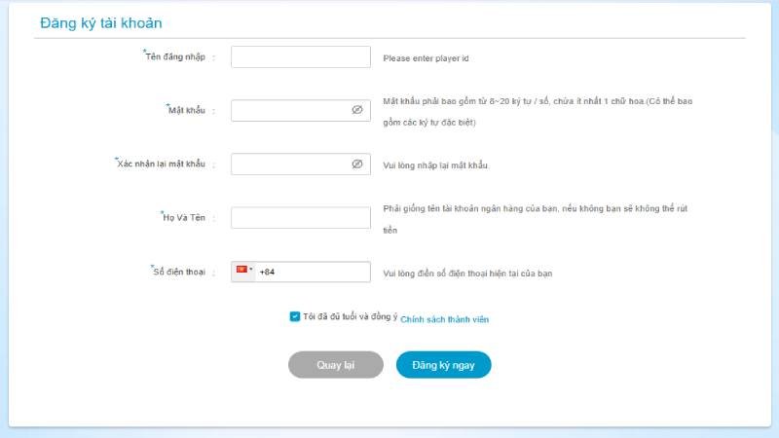Viewport: 779px width, 438px height.
Task: Click the Xác nhận lại mật khẩu label
Action: 160,164
